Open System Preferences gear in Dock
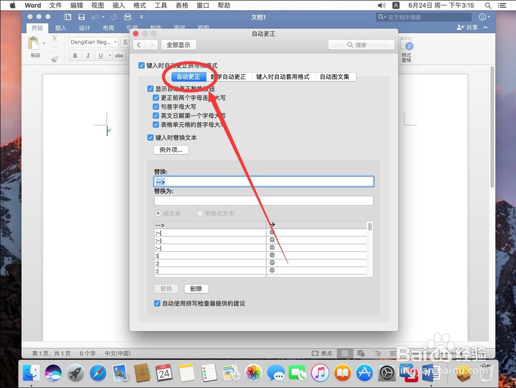Screen dimensions: 516x388 [386, 373]
